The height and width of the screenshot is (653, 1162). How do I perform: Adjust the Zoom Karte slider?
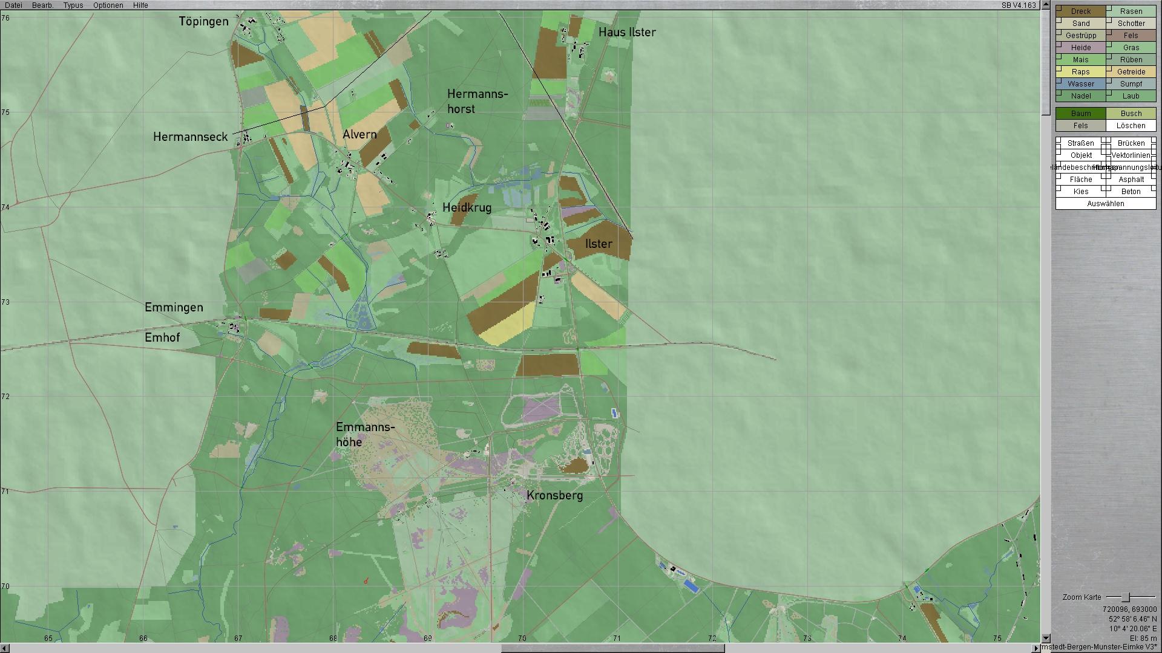coord(1126,597)
